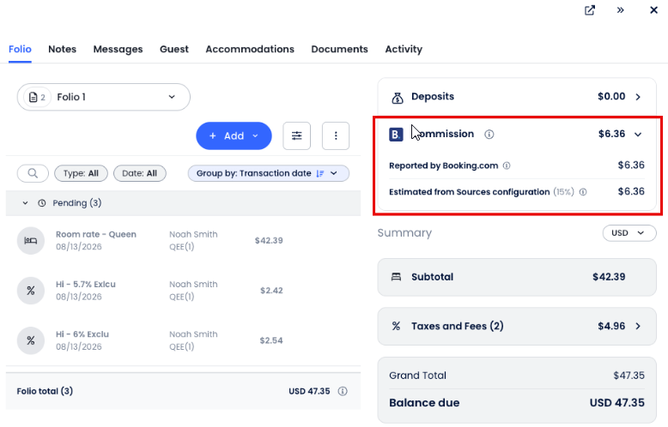Screen dimensions: 668x427
Task: Collapse the Commission section chevron
Action: click(x=638, y=135)
